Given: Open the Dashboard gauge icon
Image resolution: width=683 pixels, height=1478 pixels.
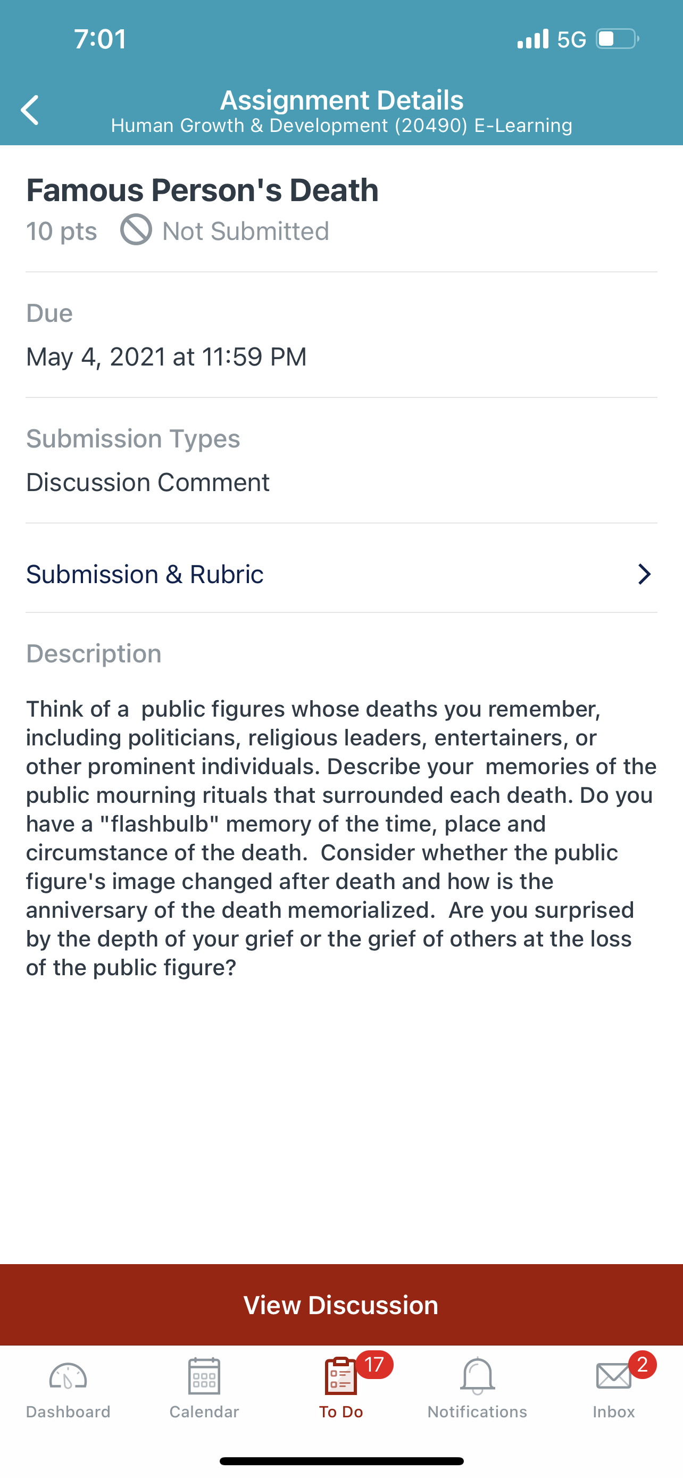Looking at the screenshot, I should pos(68,1376).
